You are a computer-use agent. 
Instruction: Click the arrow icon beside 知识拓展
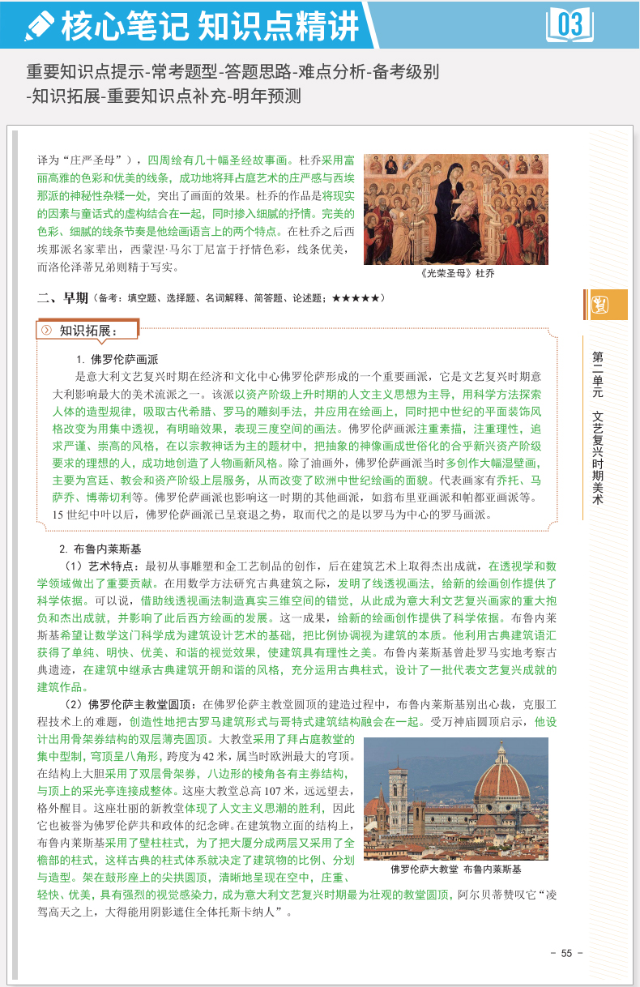pyautogui.click(x=47, y=331)
